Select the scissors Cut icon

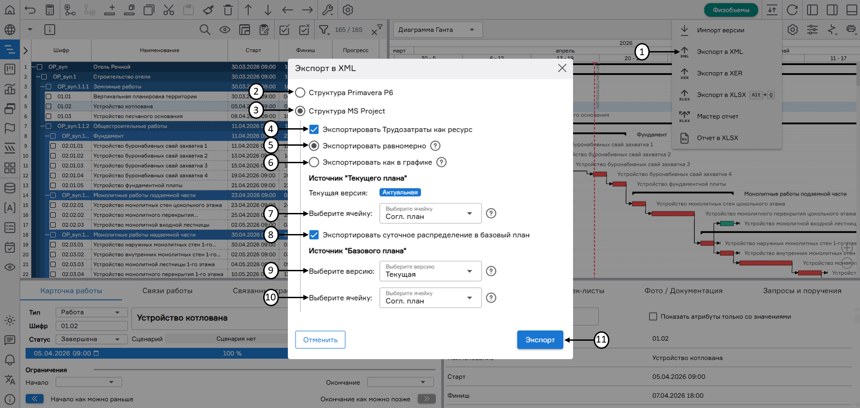click(x=169, y=10)
